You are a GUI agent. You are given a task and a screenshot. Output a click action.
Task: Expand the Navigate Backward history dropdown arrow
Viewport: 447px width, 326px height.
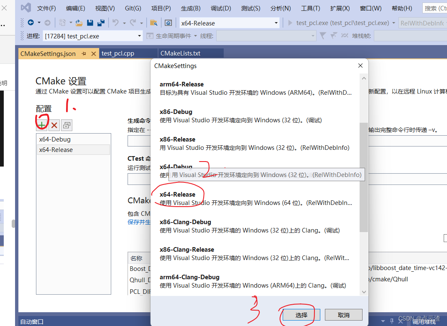[x=39, y=23]
